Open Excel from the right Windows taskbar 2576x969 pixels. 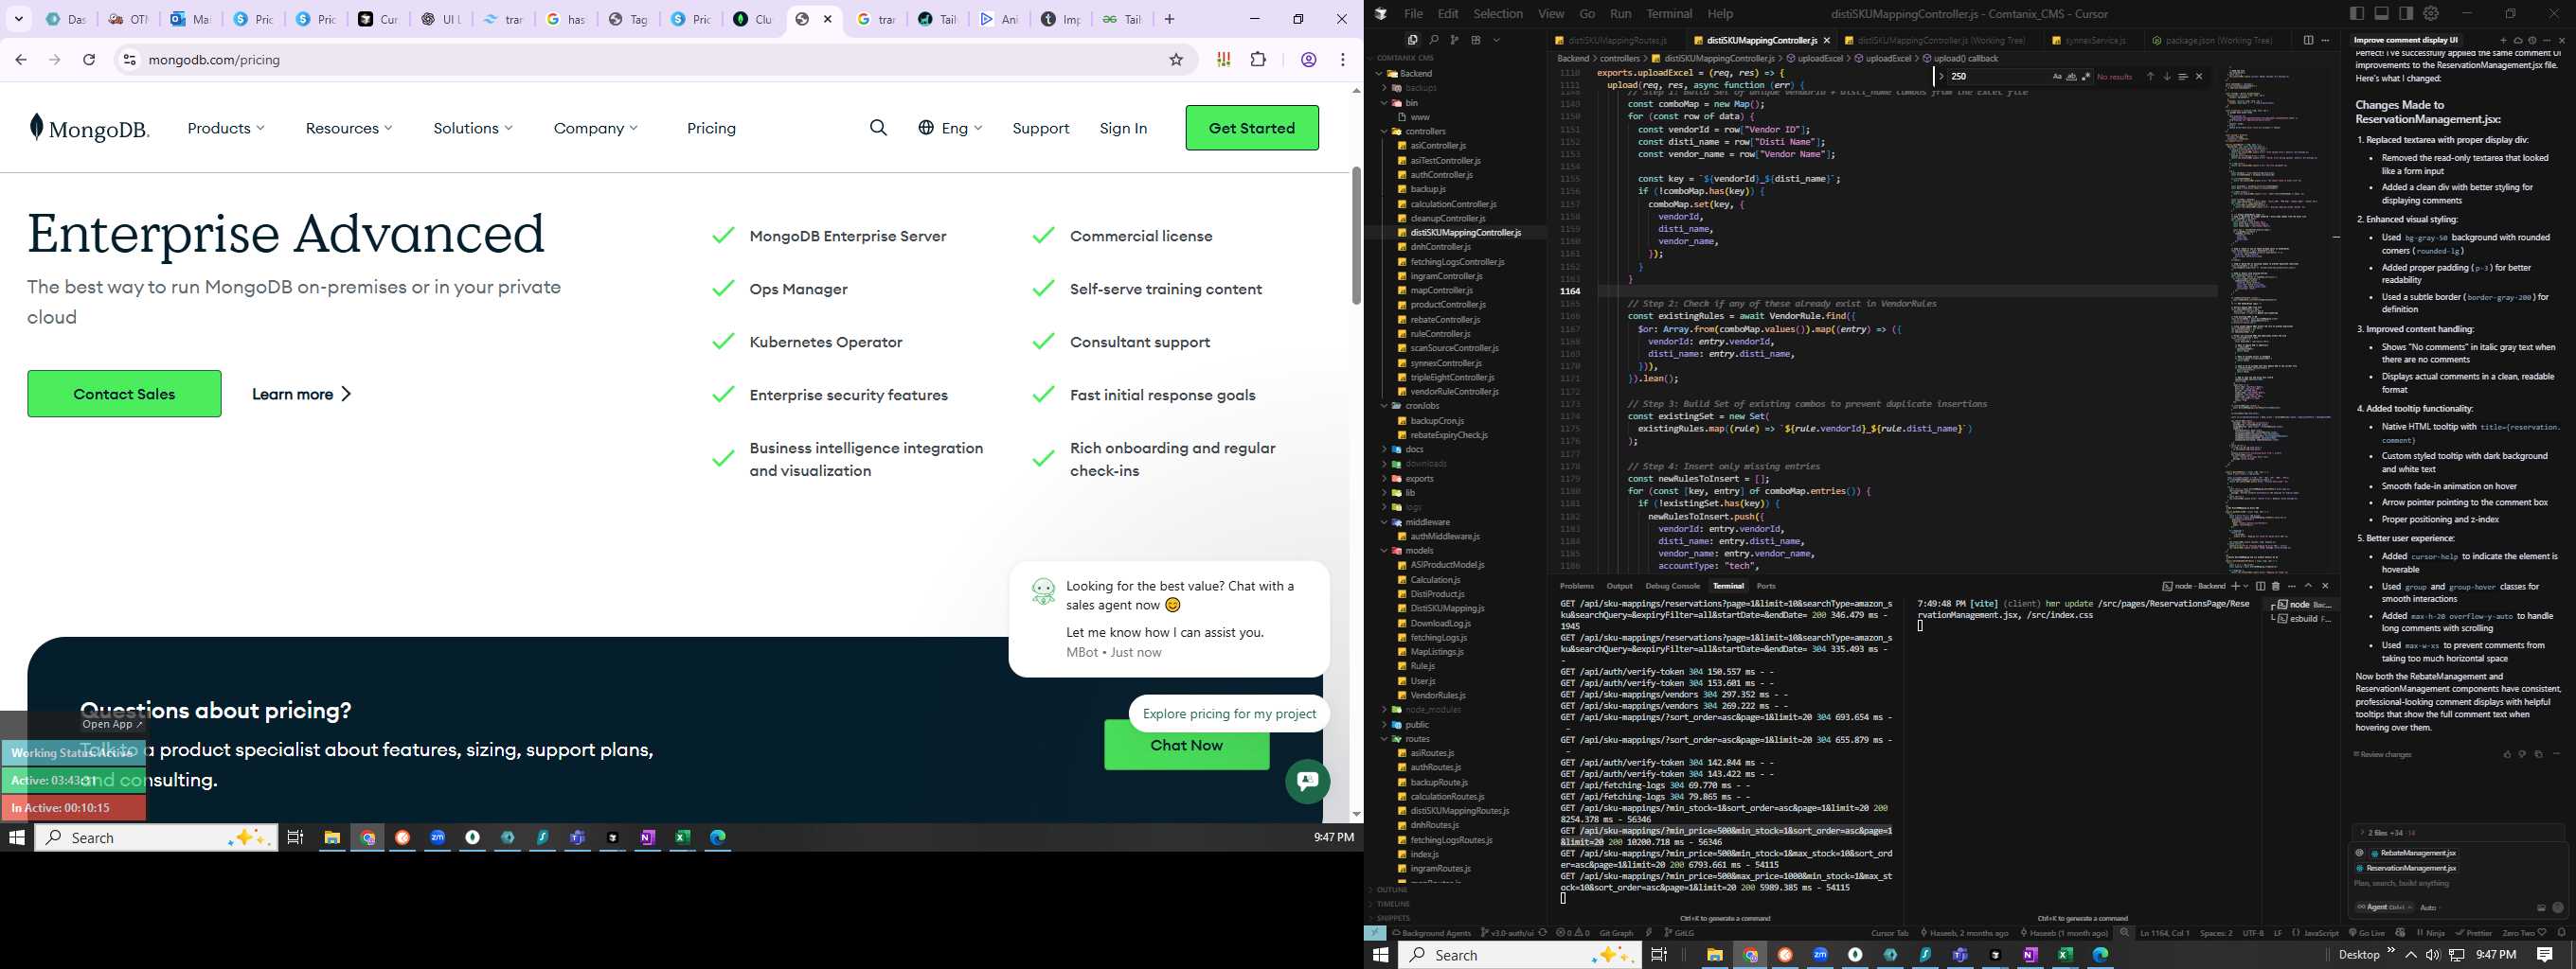click(x=2065, y=955)
